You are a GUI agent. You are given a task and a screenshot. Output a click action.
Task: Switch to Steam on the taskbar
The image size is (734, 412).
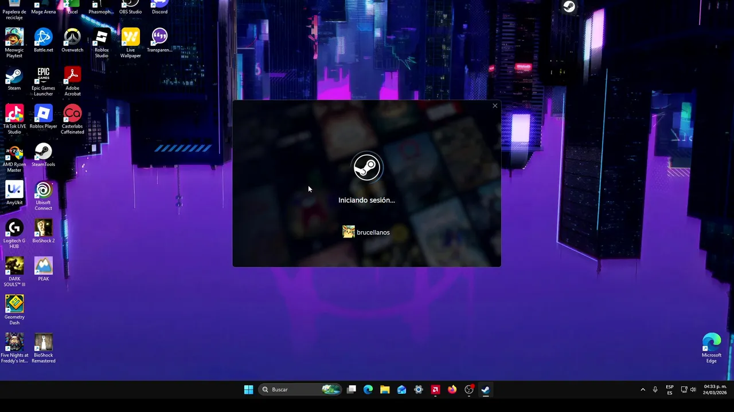(486, 390)
